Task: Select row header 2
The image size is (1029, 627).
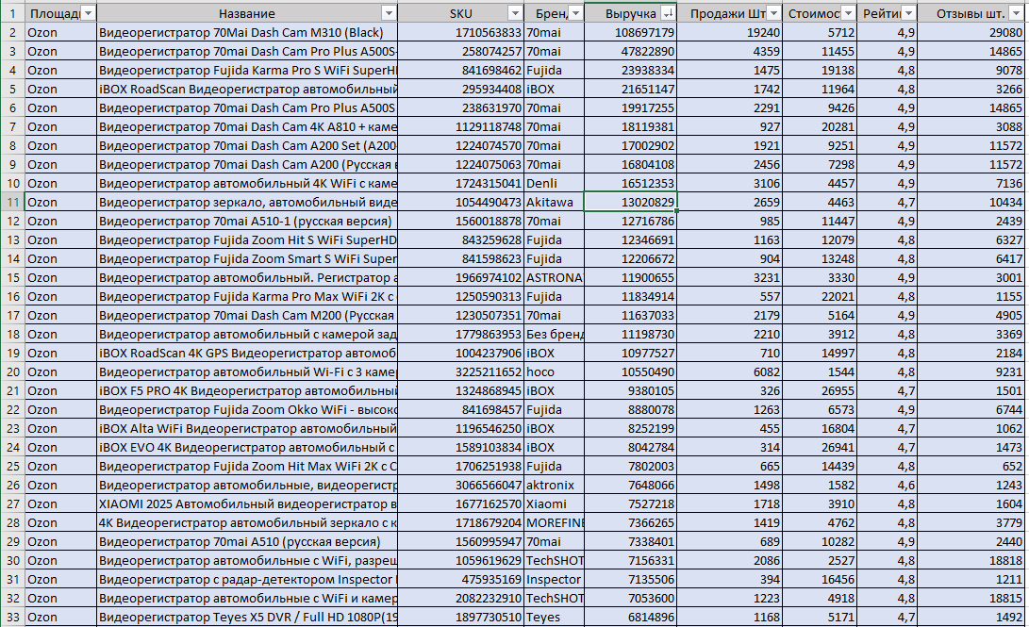Action: tap(12, 32)
